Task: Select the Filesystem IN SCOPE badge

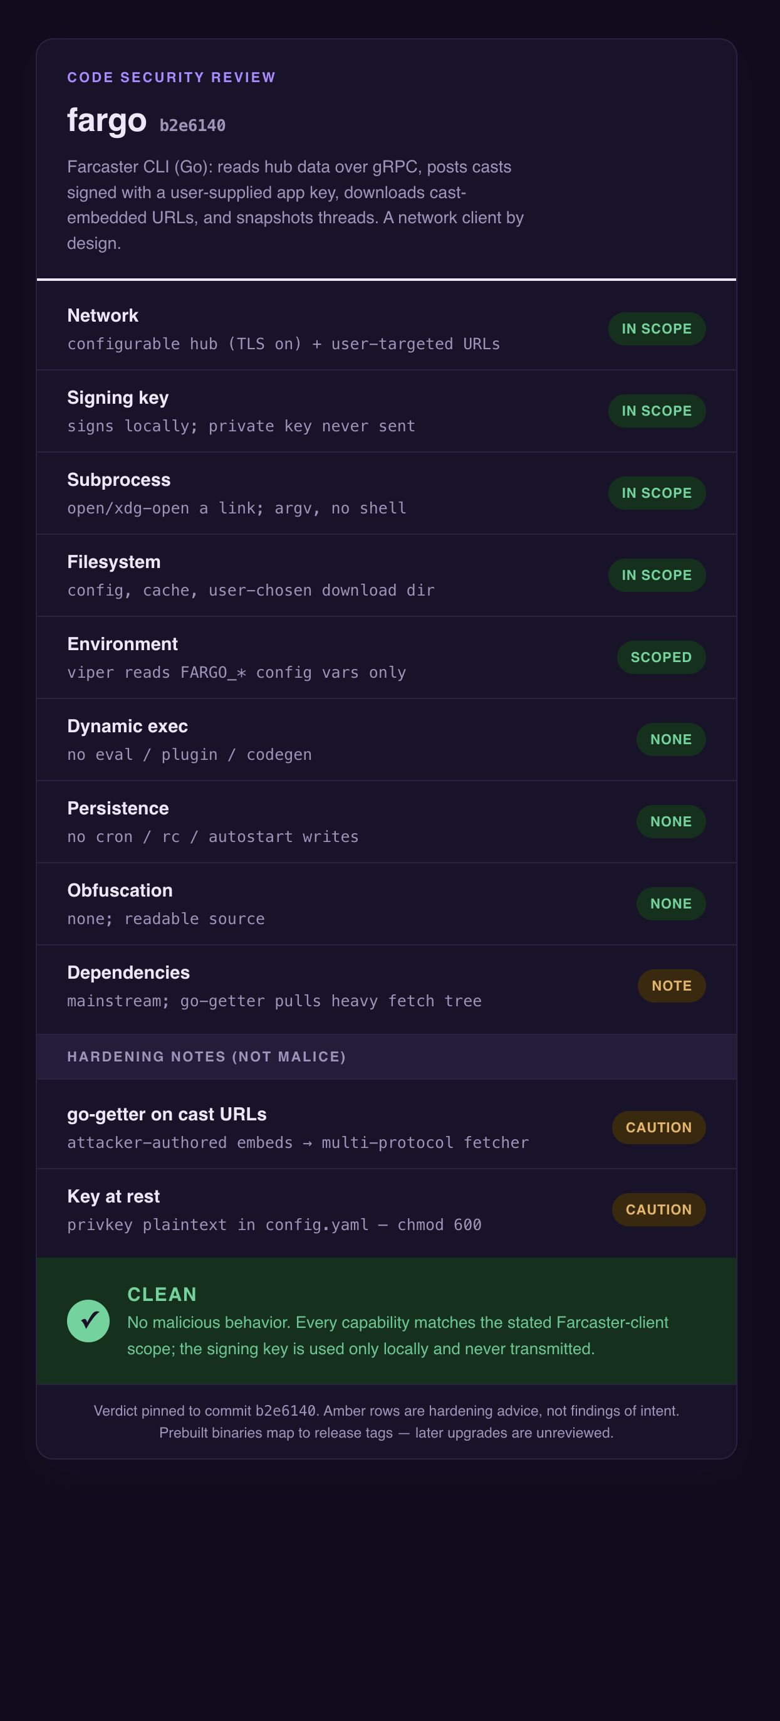Action: [x=657, y=575]
